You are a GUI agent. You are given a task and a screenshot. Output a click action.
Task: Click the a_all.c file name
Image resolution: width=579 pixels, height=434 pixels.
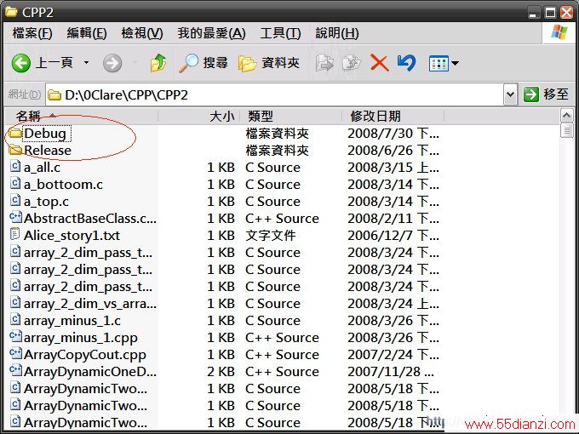tap(42, 168)
